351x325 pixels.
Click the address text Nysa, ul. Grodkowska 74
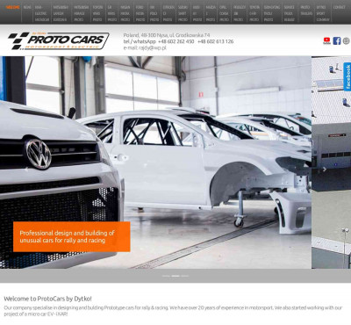coord(183,35)
